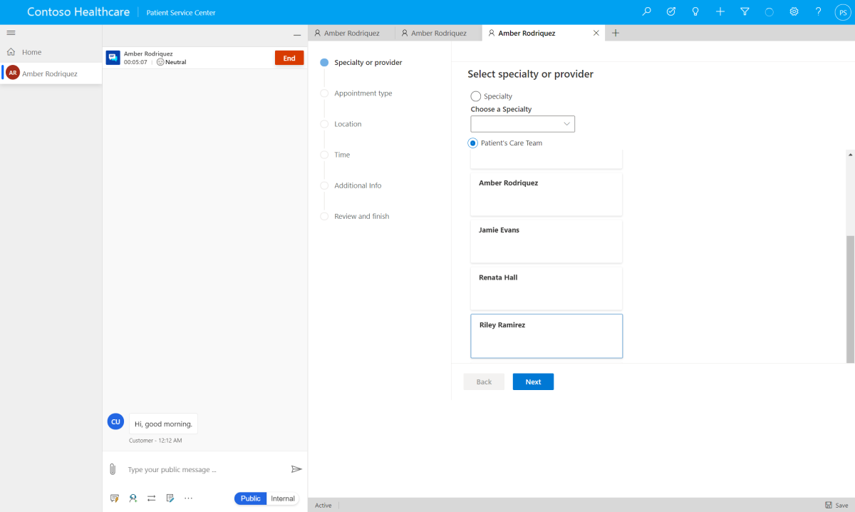Click the task flow target icon
855x512 pixels.
(x=671, y=12)
